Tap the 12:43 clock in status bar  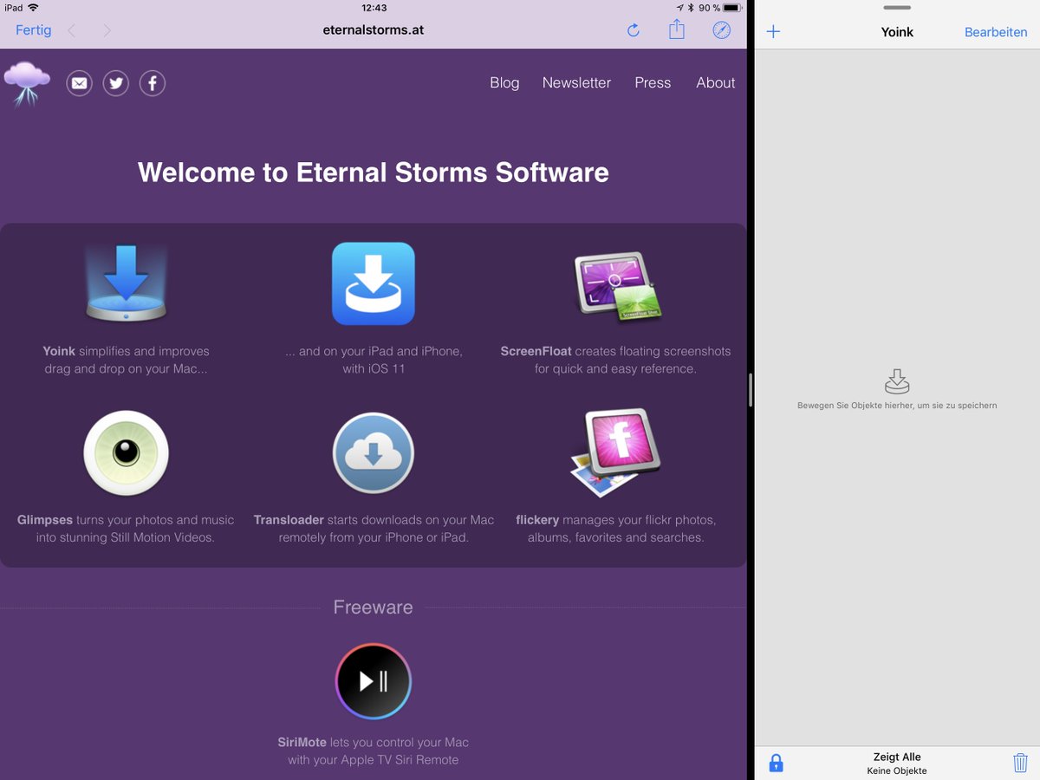374,8
